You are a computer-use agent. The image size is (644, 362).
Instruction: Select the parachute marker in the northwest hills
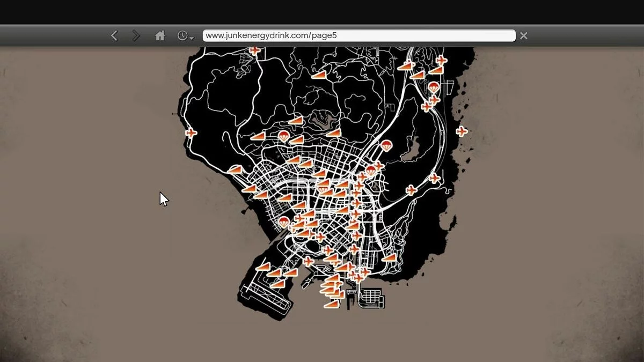tap(284, 136)
